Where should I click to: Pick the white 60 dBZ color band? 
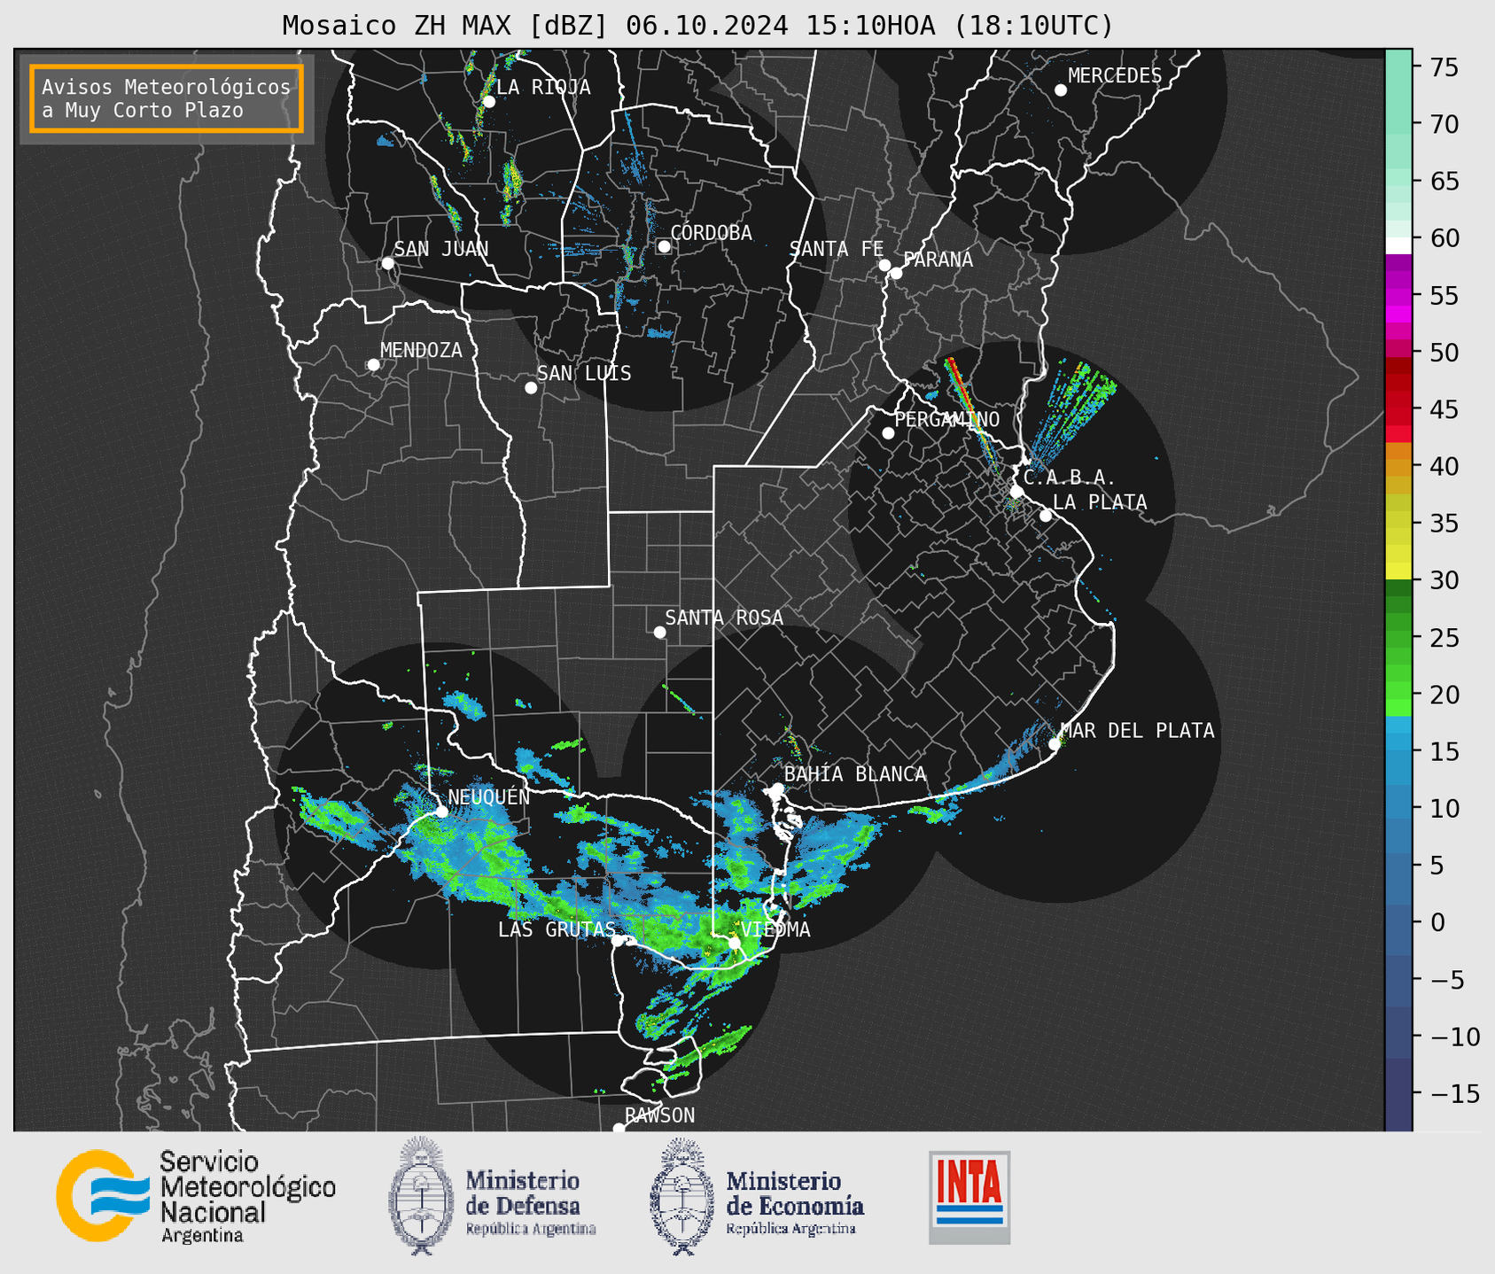click(x=1398, y=245)
